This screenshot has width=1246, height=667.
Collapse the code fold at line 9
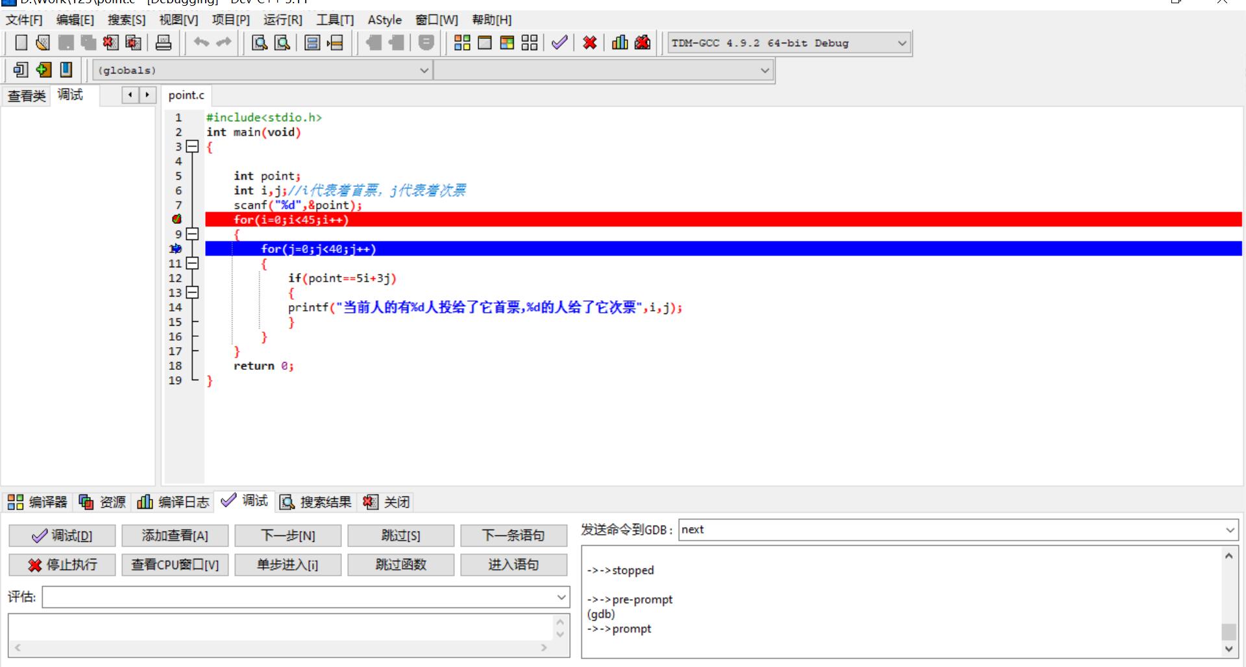coord(192,234)
